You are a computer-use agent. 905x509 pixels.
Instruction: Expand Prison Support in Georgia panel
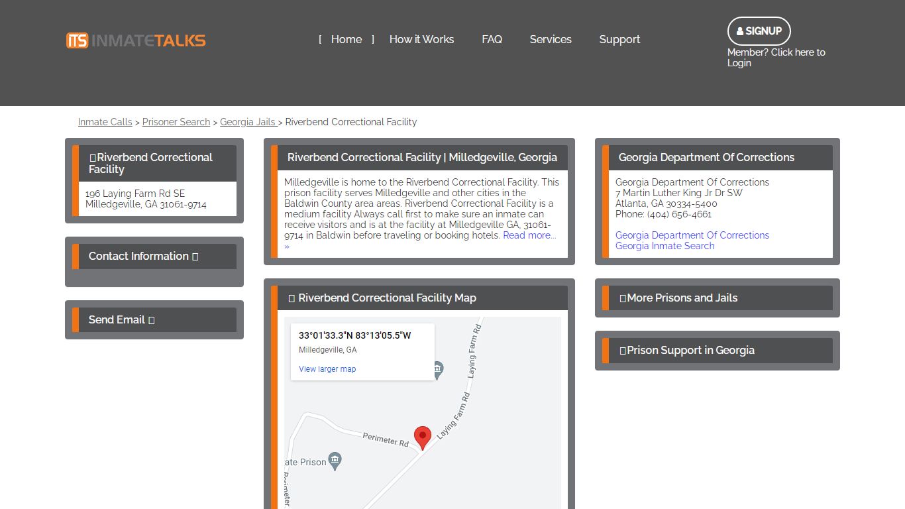pos(717,351)
